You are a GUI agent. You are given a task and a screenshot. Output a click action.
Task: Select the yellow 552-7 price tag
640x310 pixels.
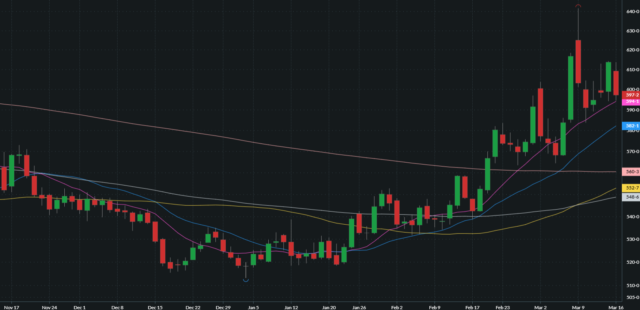click(631, 188)
